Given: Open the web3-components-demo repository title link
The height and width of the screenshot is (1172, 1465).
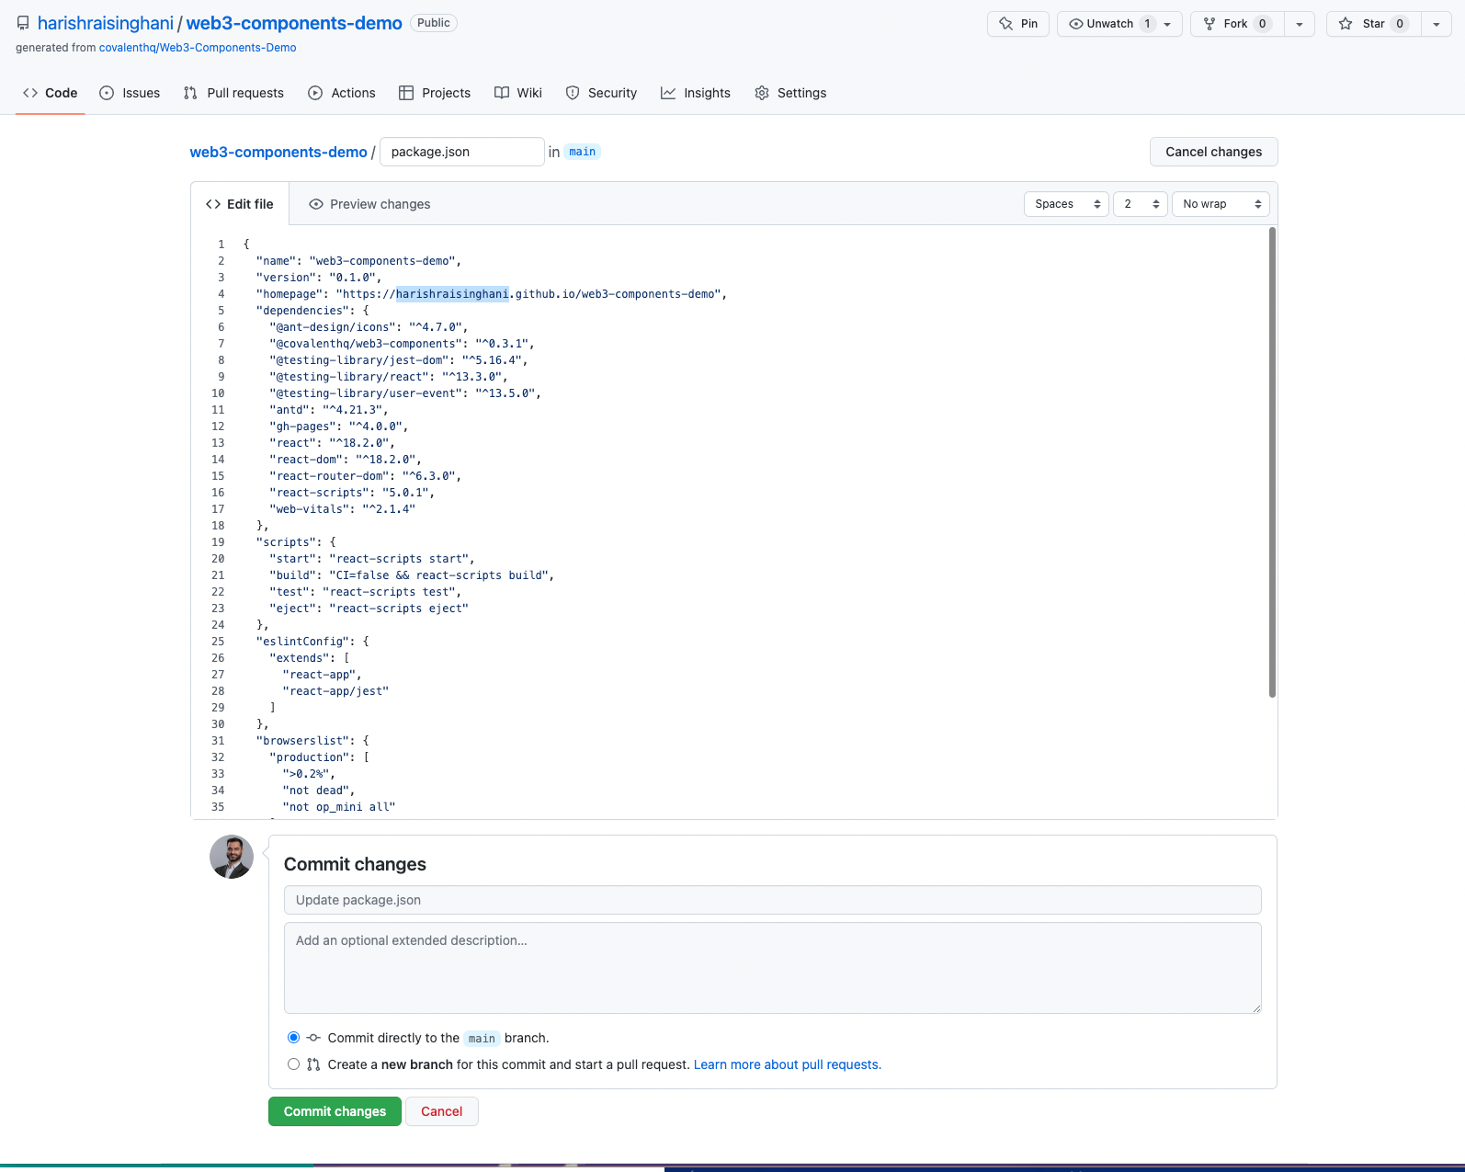Looking at the screenshot, I should point(294,23).
